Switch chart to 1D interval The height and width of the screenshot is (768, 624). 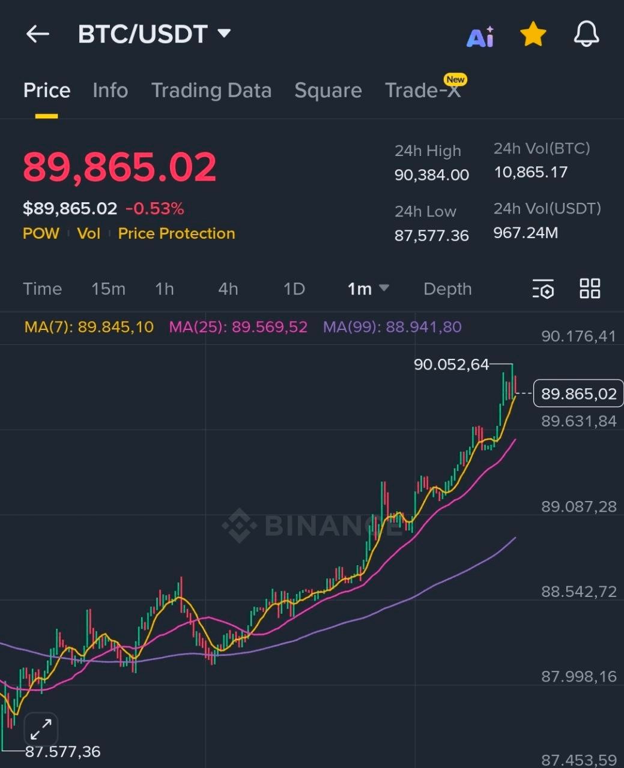(294, 289)
